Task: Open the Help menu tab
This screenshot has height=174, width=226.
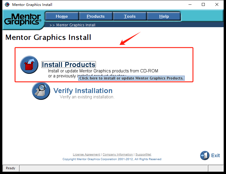Action: 164,16
